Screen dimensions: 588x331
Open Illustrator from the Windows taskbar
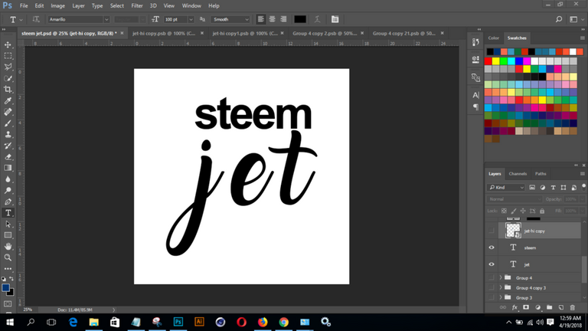(200, 323)
